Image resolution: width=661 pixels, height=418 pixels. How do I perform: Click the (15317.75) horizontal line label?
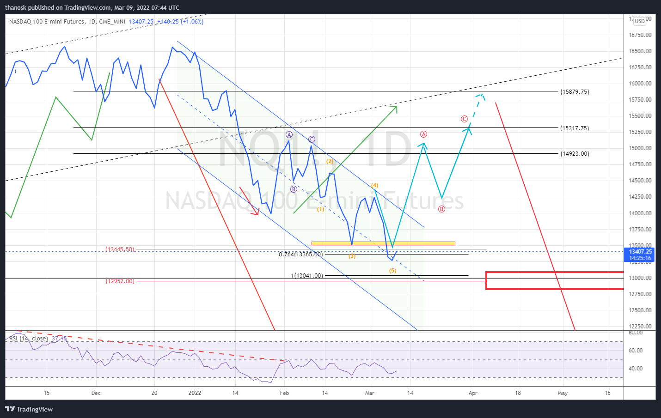(x=575, y=128)
